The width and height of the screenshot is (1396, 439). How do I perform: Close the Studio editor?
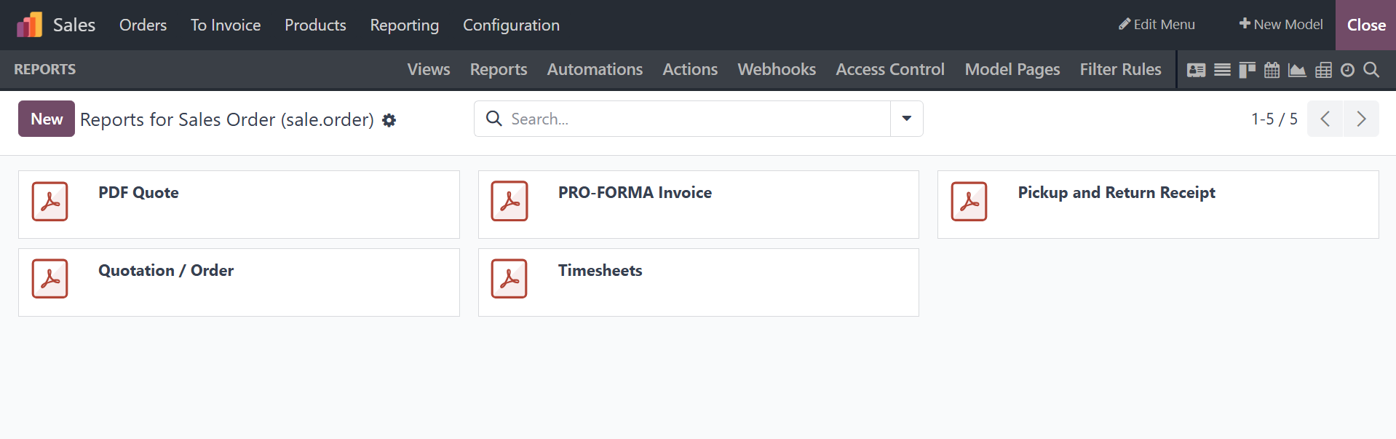(x=1366, y=25)
